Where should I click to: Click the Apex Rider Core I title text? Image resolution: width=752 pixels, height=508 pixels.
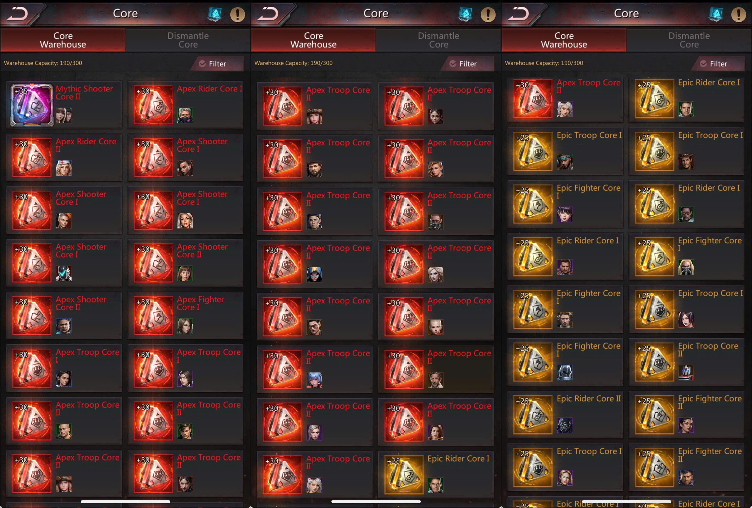pos(209,89)
